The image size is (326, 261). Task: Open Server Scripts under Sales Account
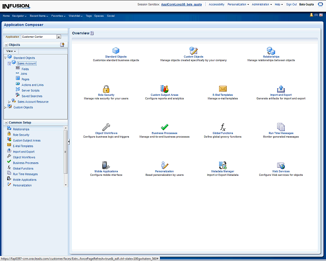(x=30, y=90)
